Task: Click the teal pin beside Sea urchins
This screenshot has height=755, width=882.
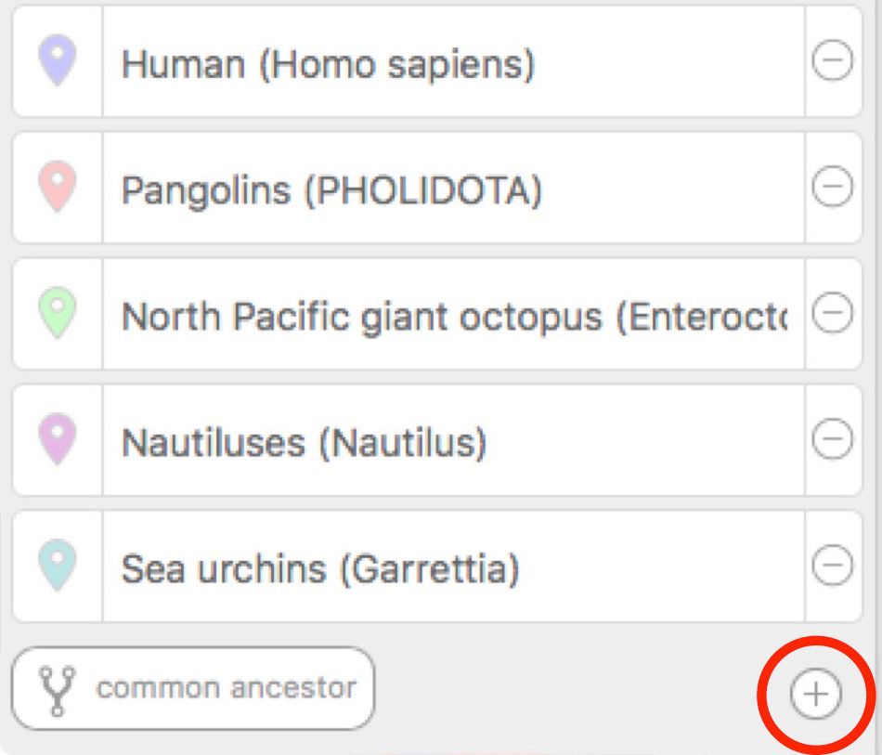Action: coord(58,566)
